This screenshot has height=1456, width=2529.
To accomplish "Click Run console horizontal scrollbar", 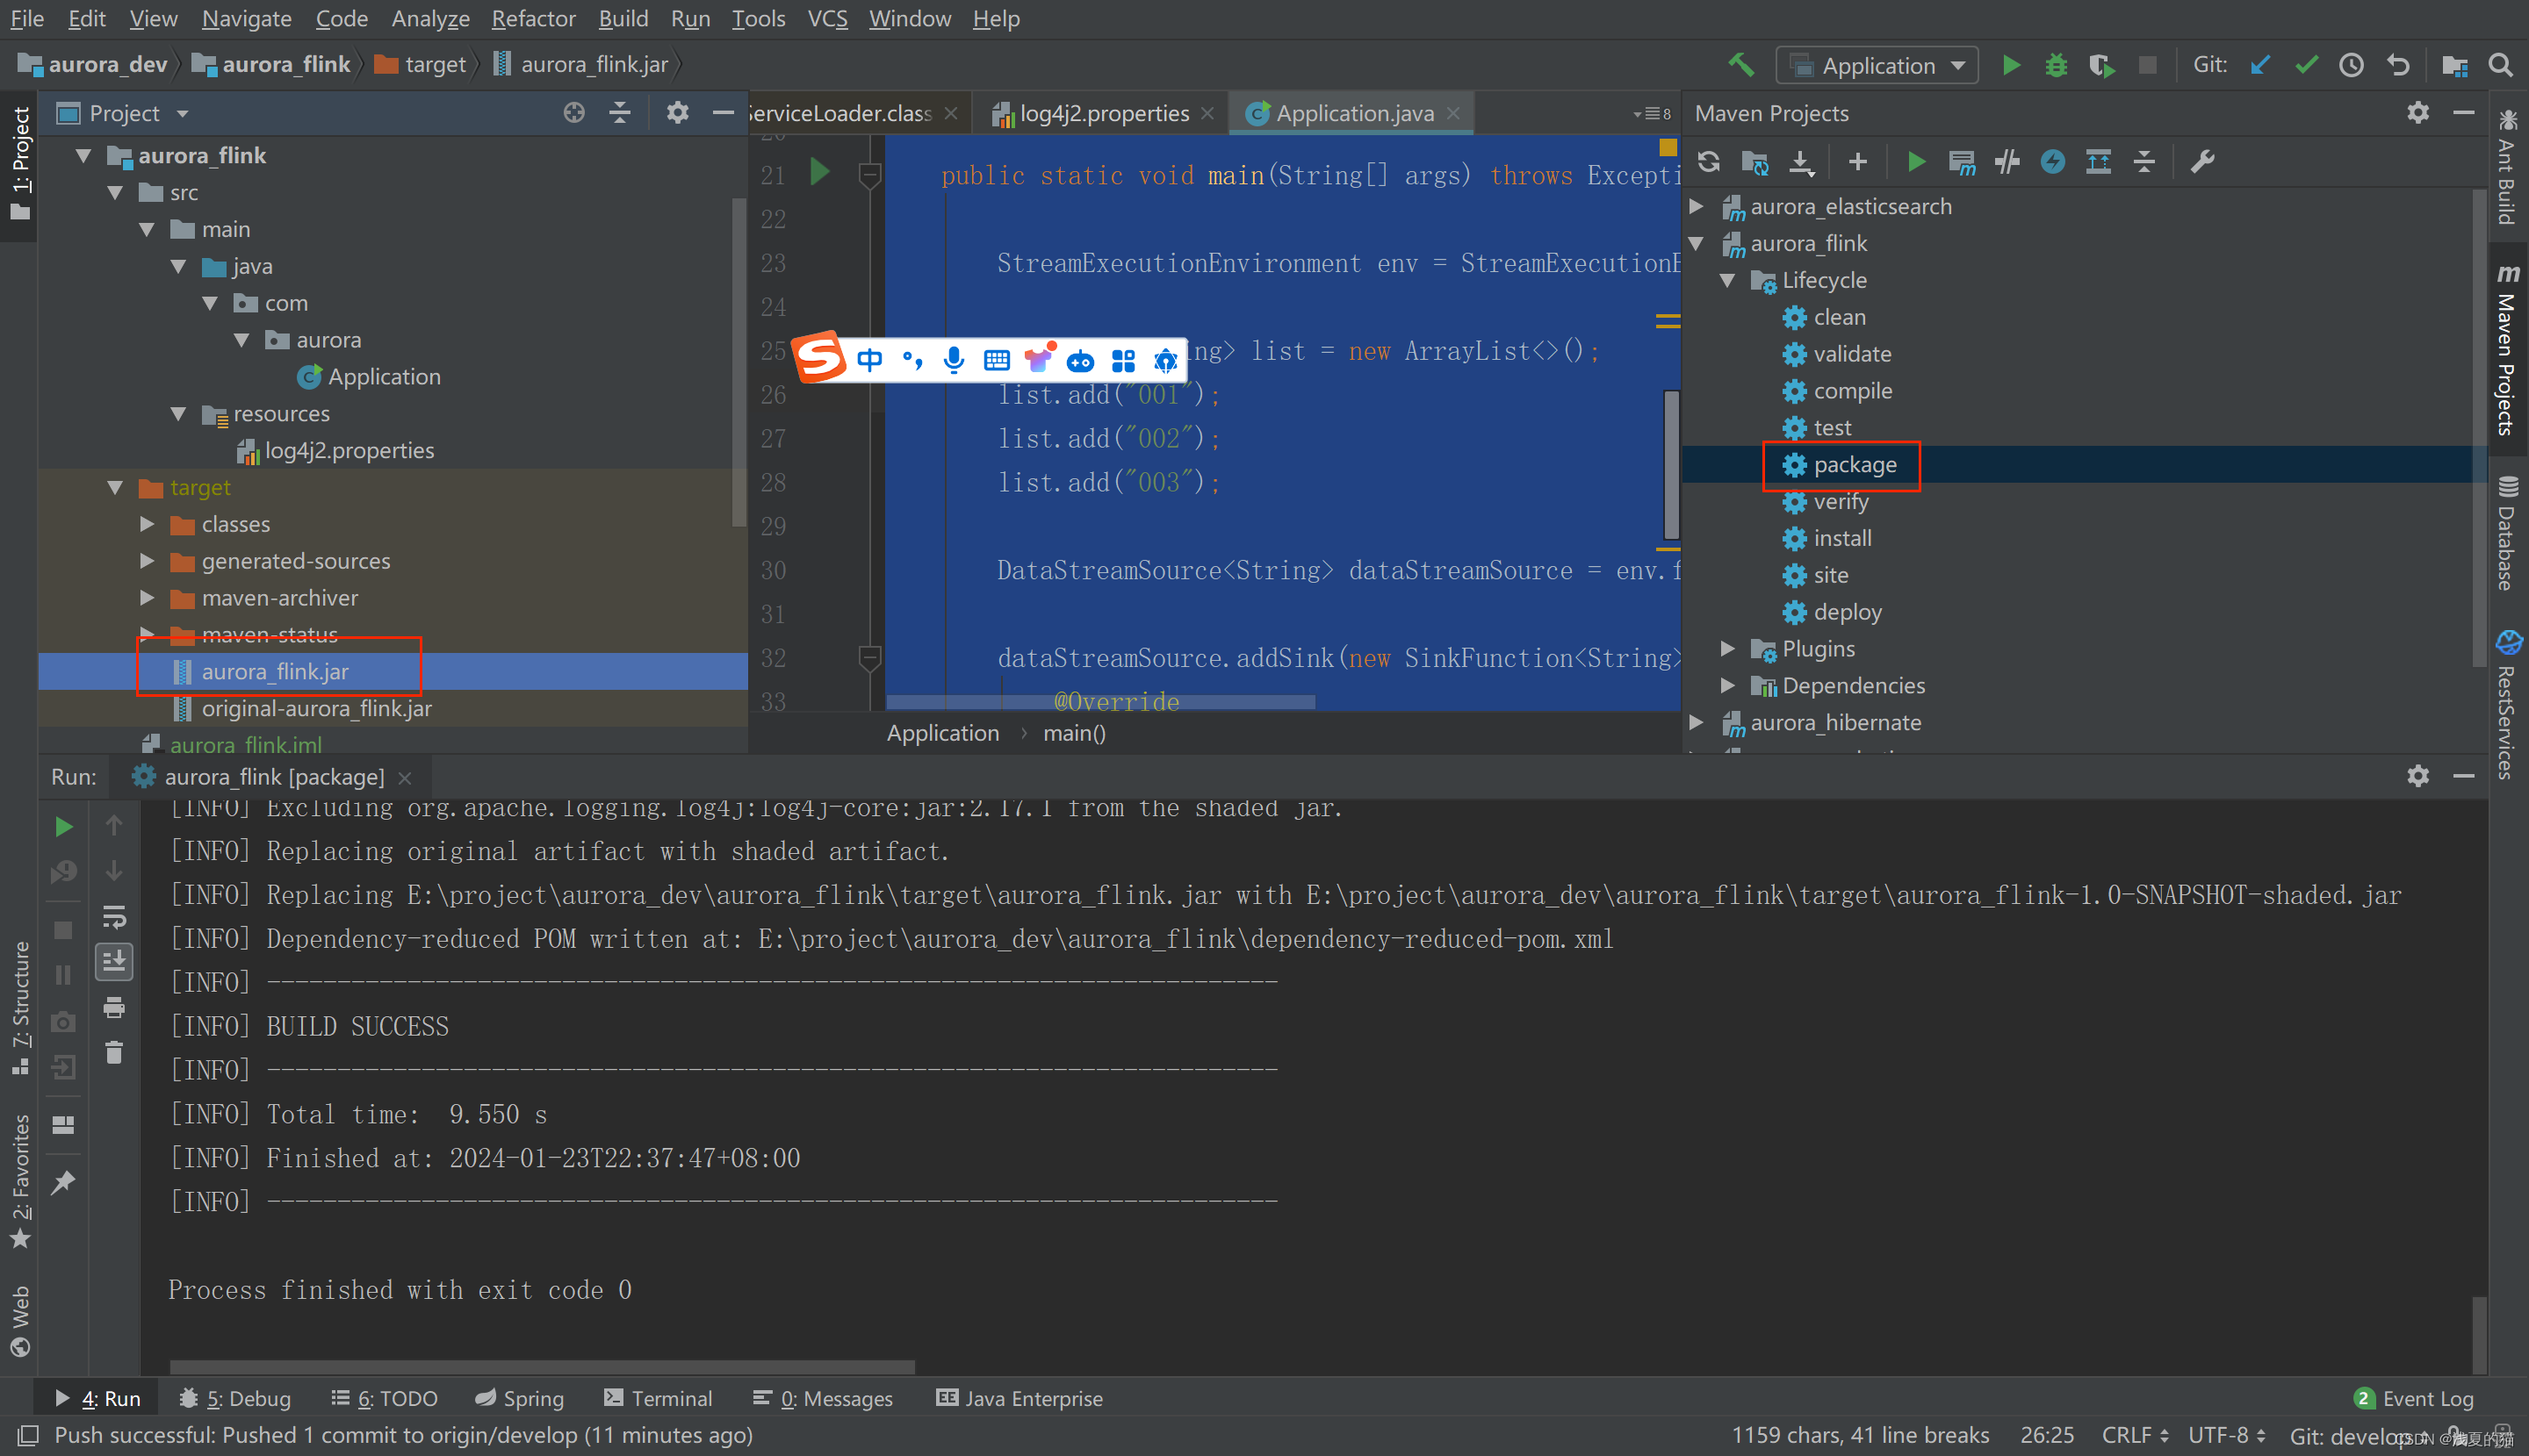I will pos(541,1366).
